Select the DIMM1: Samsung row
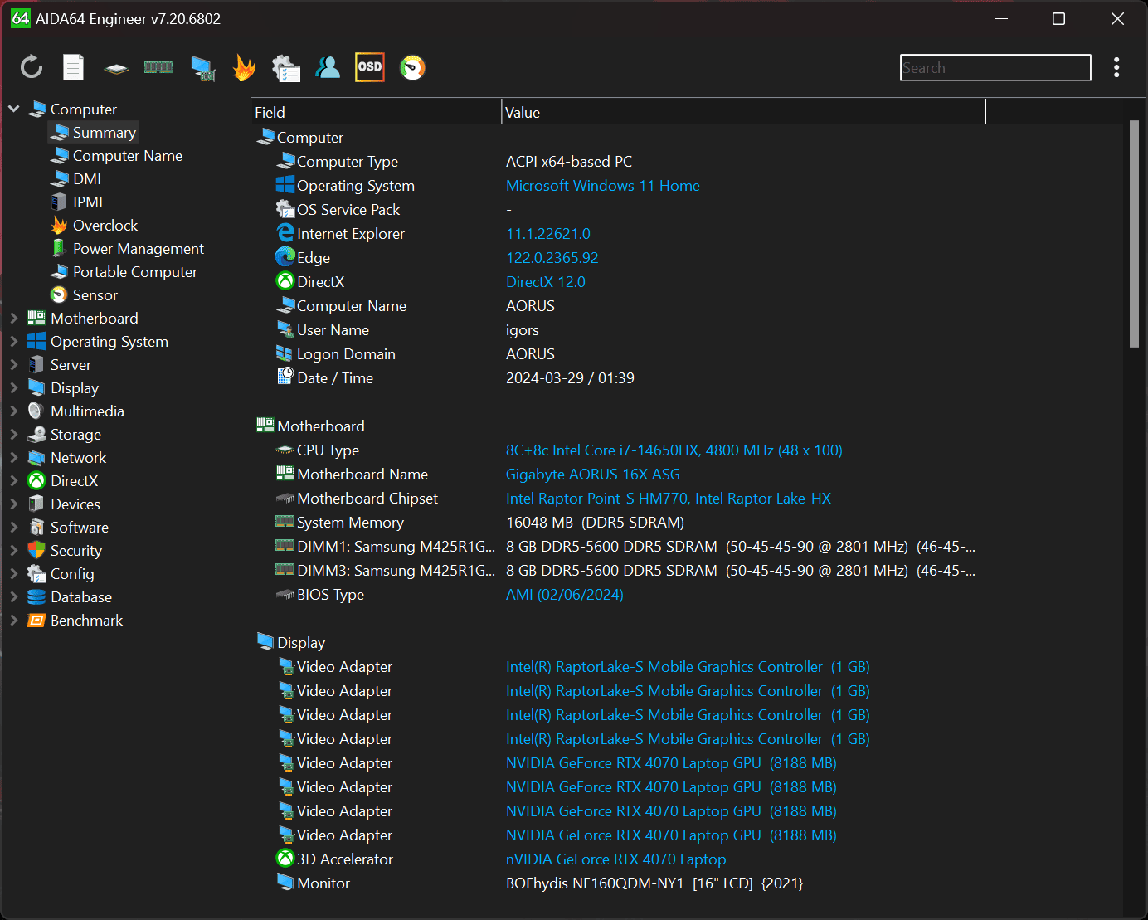Viewport: 1148px width, 920px height. tap(618, 547)
